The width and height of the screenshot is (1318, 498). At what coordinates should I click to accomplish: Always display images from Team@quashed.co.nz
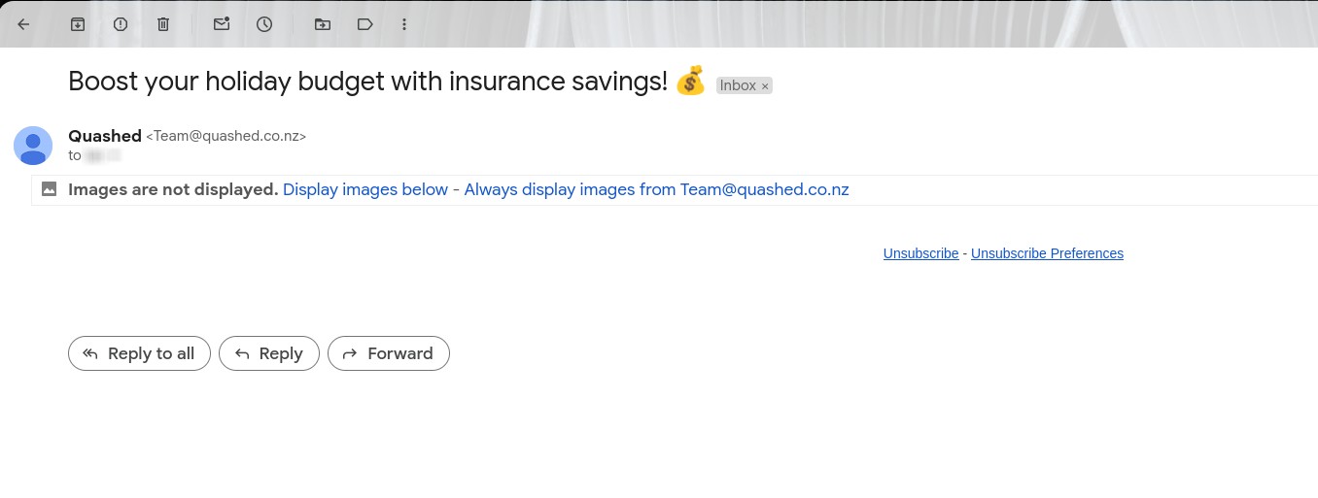coord(657,189)
